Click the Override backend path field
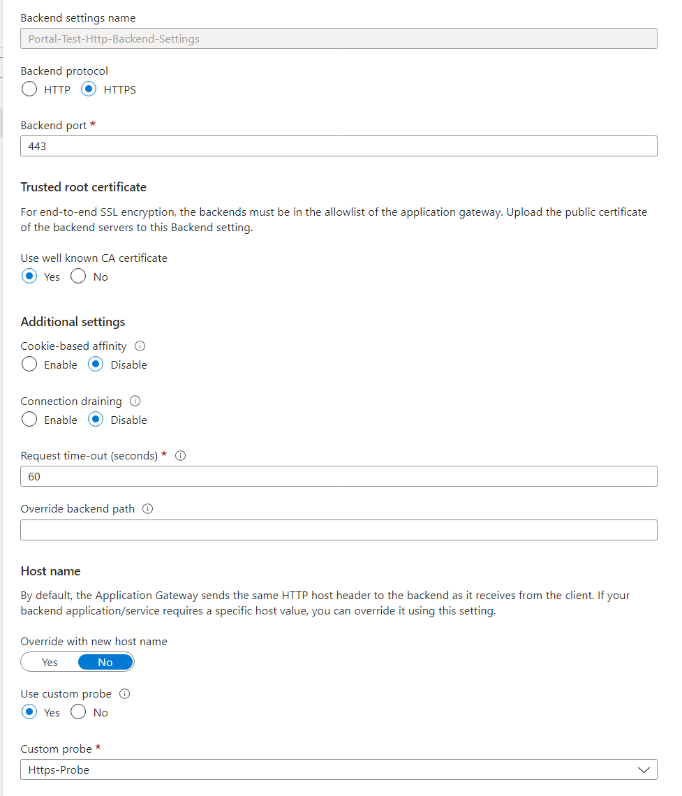 339,530
